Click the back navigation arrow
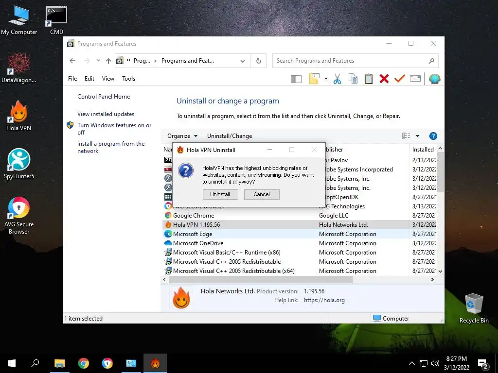498x373 pixels. click(x=72, y=61)
